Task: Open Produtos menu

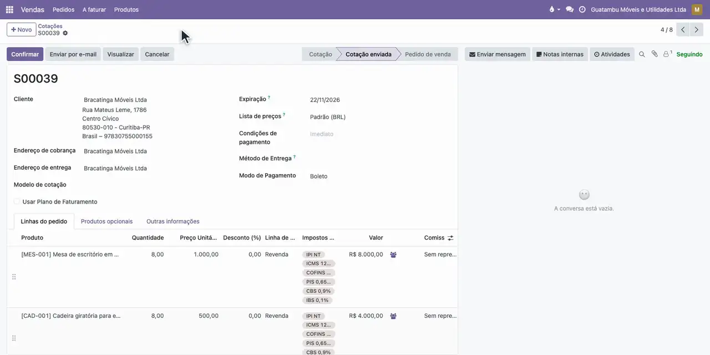Action: pos(126,9)
